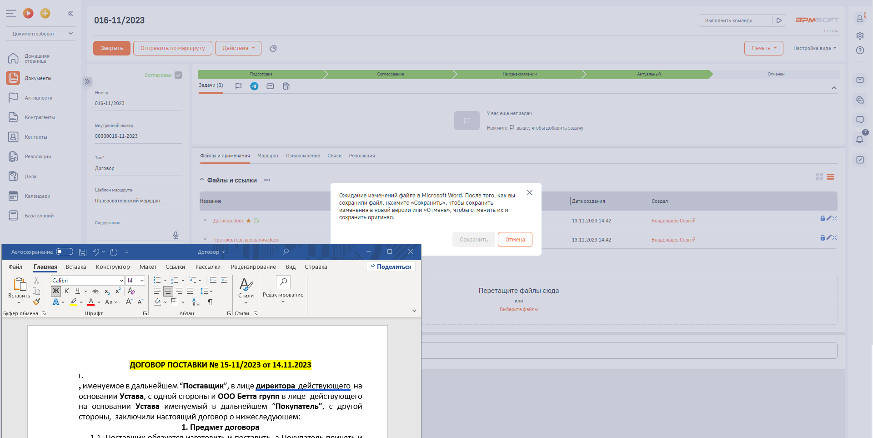This screenshot has height=438, width=873.
Task: Click the orange plus quick-add button
Action: click(x=45, y=13)
